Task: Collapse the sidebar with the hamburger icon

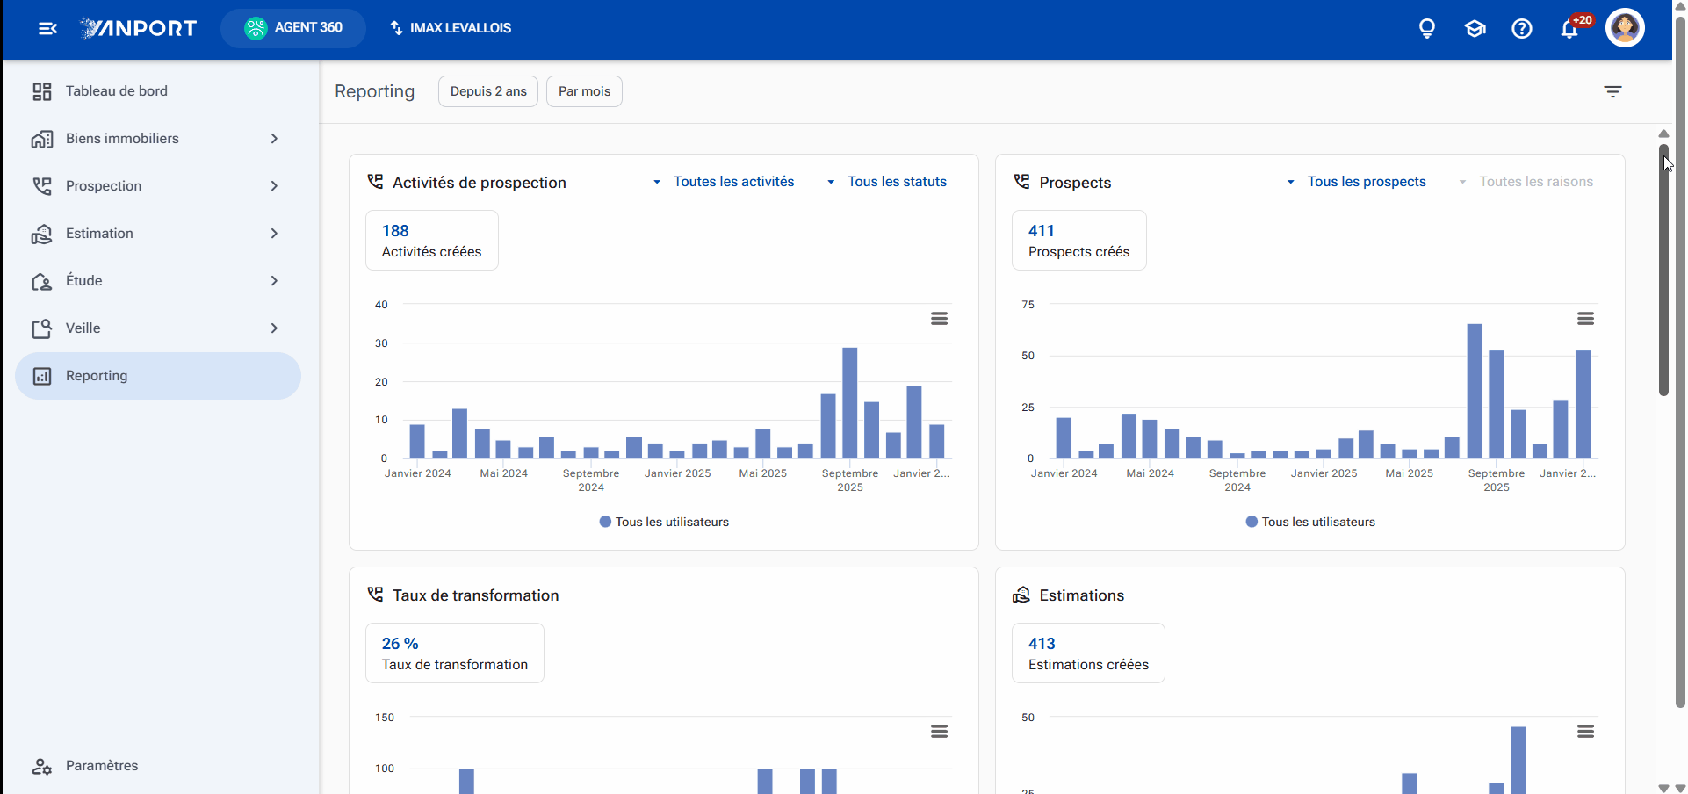Action: [47, 29]
